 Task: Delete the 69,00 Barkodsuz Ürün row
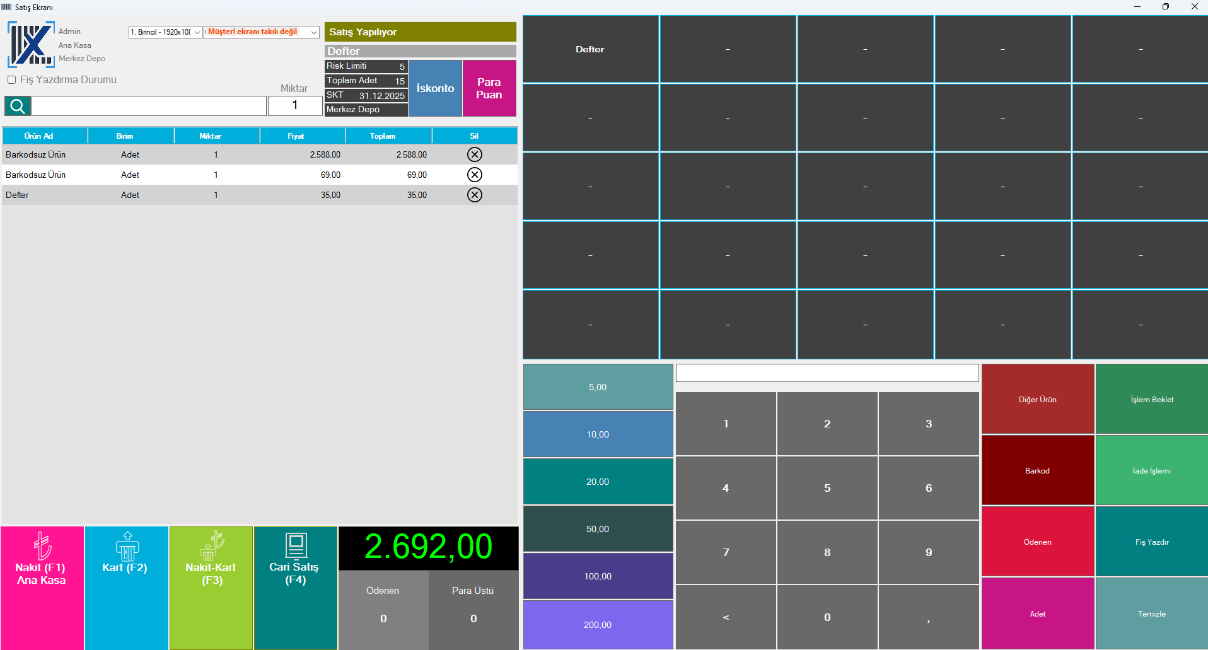[474, 175]
